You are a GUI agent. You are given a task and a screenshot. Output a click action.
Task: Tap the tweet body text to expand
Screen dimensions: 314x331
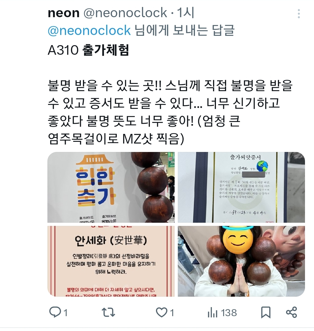pyautogui.click(x=170, y=112)
